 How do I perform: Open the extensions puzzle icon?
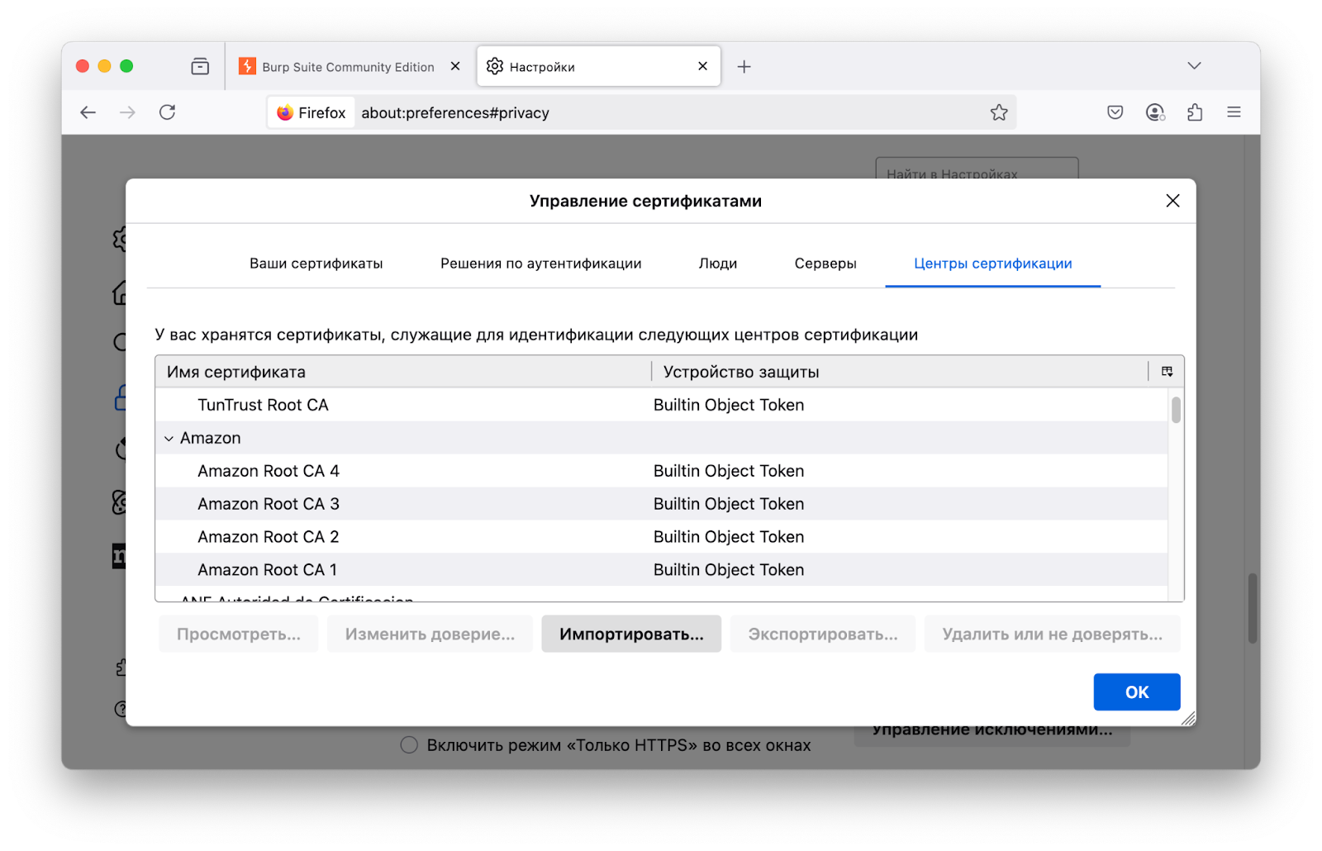coord(1195,112)
